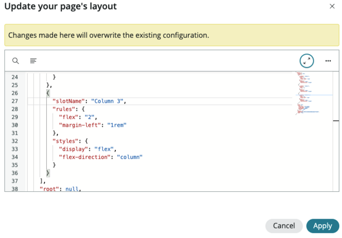Click the editor's vertical scrollbar

coord(336,132)
